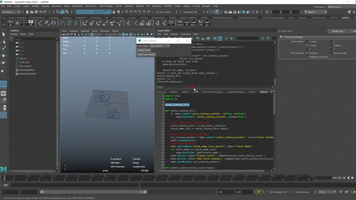Open the 24 fps frame rate dropdown
Viewport: 356px width, 200px height.
click(327, 192)
